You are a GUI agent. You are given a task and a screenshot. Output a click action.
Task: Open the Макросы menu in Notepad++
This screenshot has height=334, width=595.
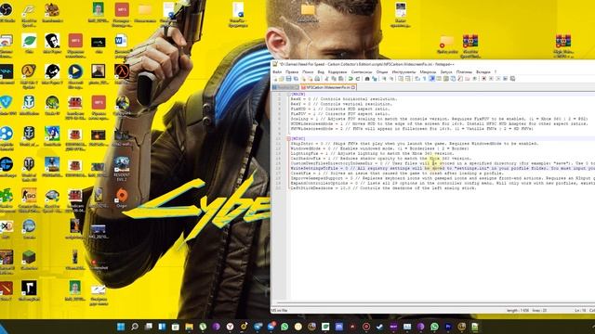pos(428,72)
